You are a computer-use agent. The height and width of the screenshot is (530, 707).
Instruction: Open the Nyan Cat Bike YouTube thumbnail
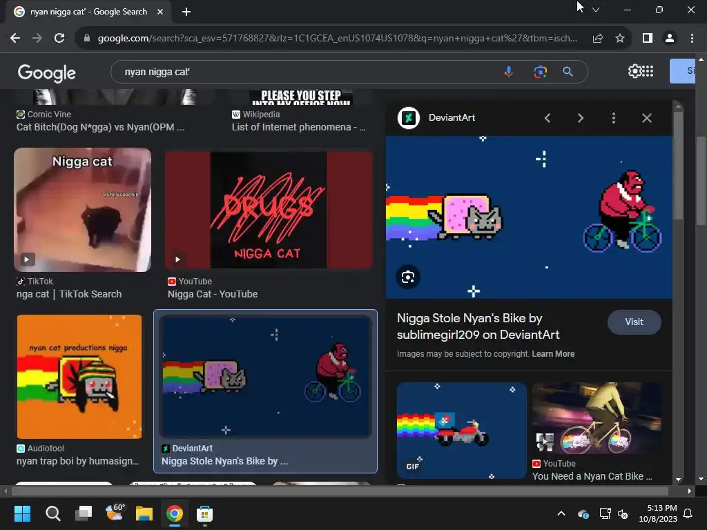tap(597, 418)
